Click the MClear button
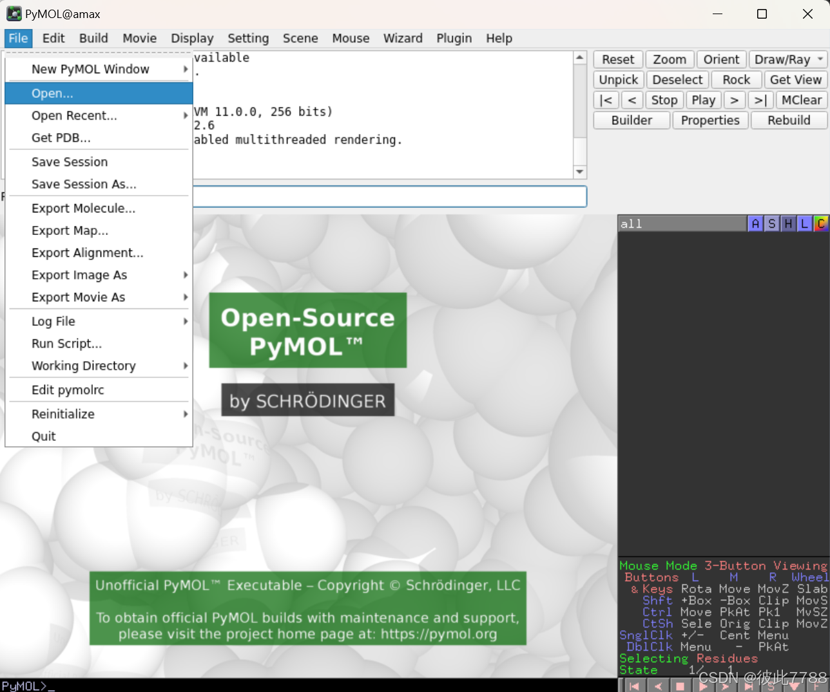The height and width of the screenshot is (692, 830). pos(801,100)
